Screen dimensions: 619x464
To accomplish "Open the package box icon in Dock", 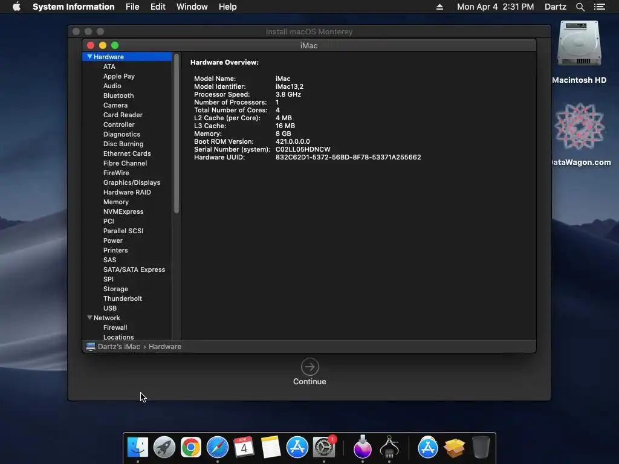I will (455, 448).
